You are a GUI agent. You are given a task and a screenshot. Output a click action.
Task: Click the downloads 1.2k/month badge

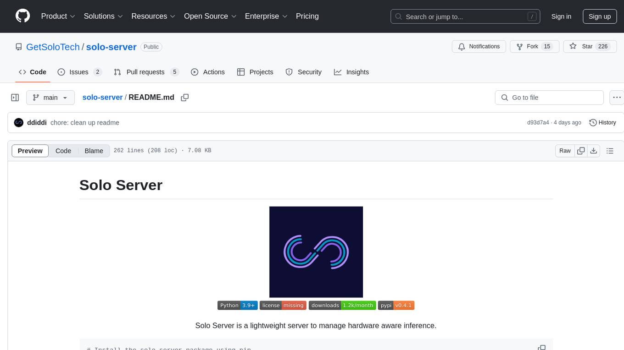[342, 306]
